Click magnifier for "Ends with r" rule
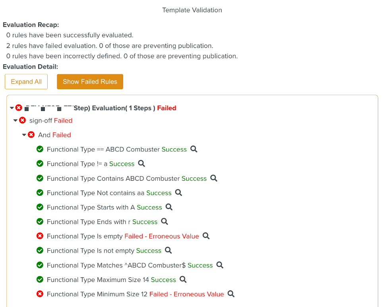 [164, 221]
